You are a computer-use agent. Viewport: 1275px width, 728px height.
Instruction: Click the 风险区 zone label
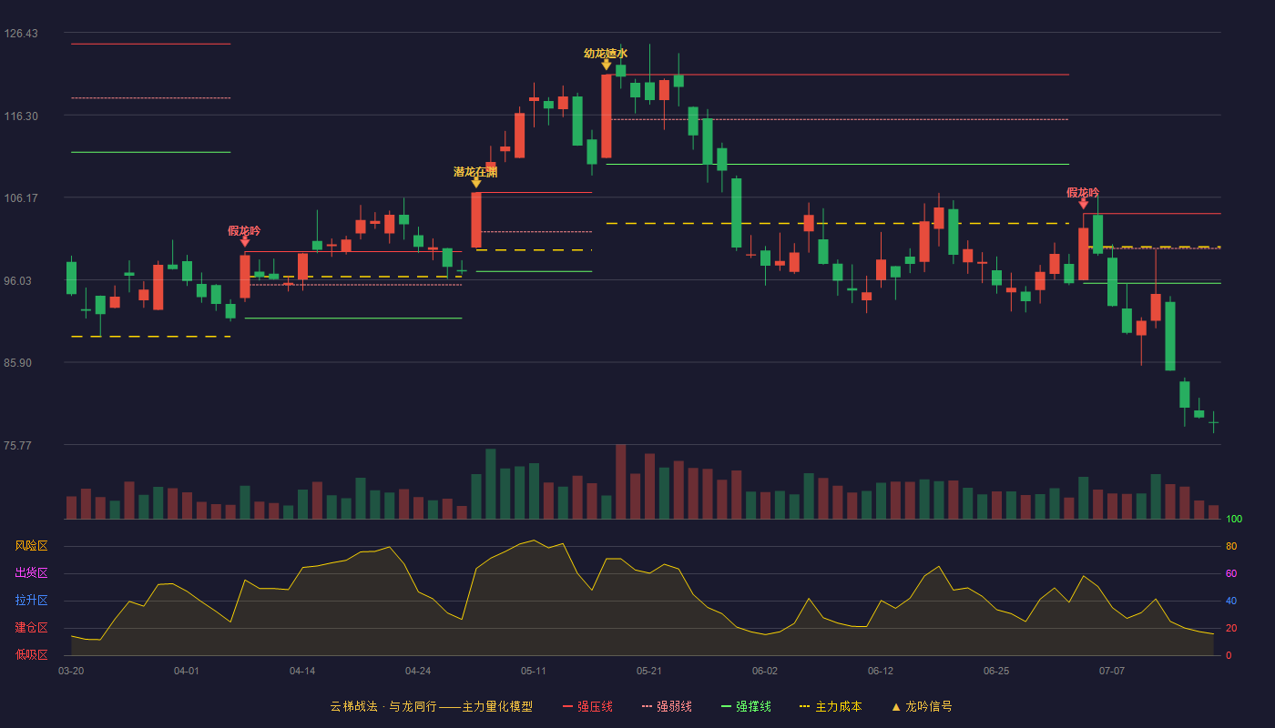point(31,546)
